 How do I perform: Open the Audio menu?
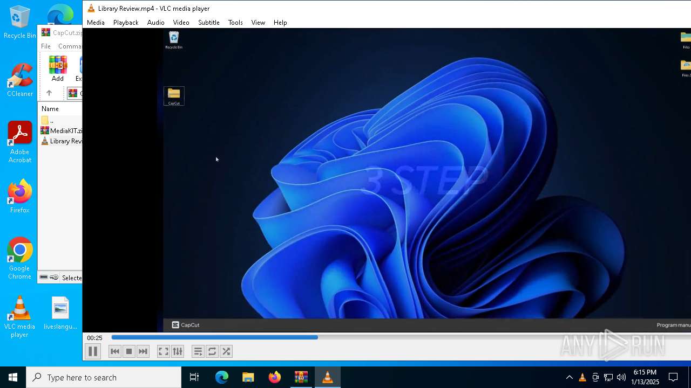point(155,23)
